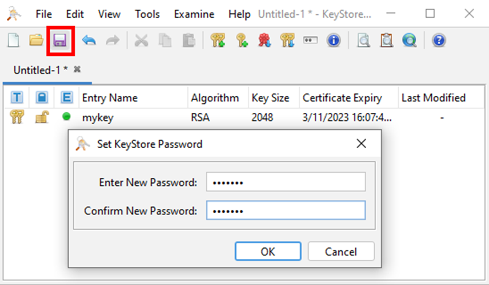
Task: Open the Examine menu
Action: click(x=194, y=14)
